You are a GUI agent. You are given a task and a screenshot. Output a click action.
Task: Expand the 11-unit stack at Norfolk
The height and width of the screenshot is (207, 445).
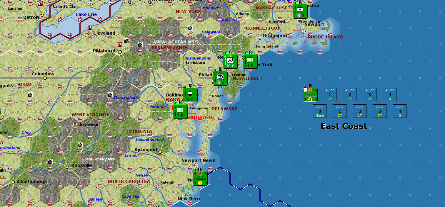[x=200, y=169]
